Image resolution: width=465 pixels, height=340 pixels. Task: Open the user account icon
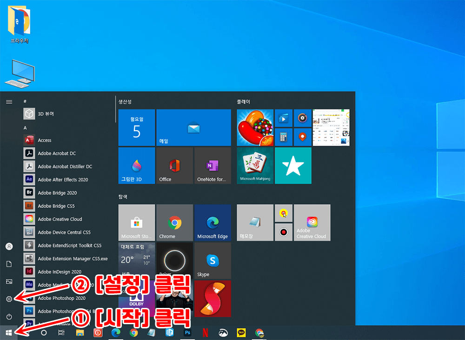point(9,246)
